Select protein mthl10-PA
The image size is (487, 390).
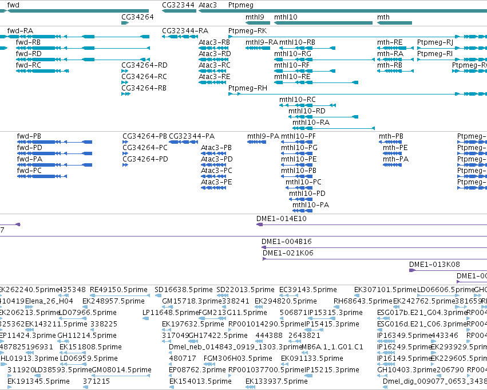click(303, 211)
